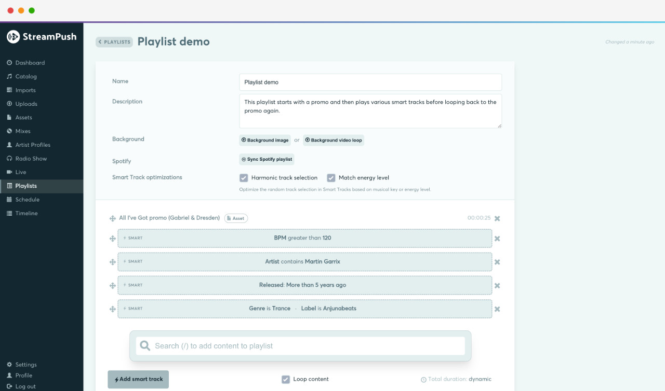
Task: Select the Mixes icon in the sidebar
Action: pyautogui.click(x=10, y=131)
